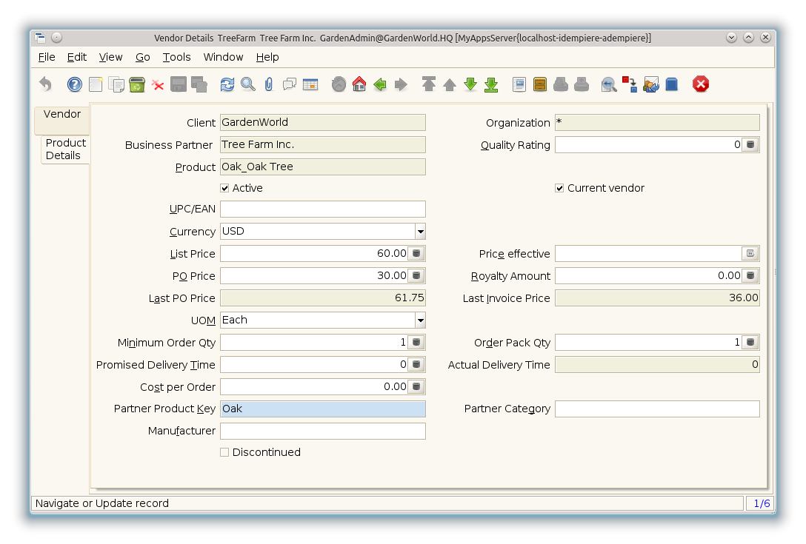
Task: Uncheck the Active checkbox
Action: (x=225, y=188)
